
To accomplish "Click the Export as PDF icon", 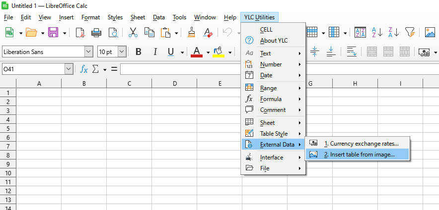I will [80, 33].
